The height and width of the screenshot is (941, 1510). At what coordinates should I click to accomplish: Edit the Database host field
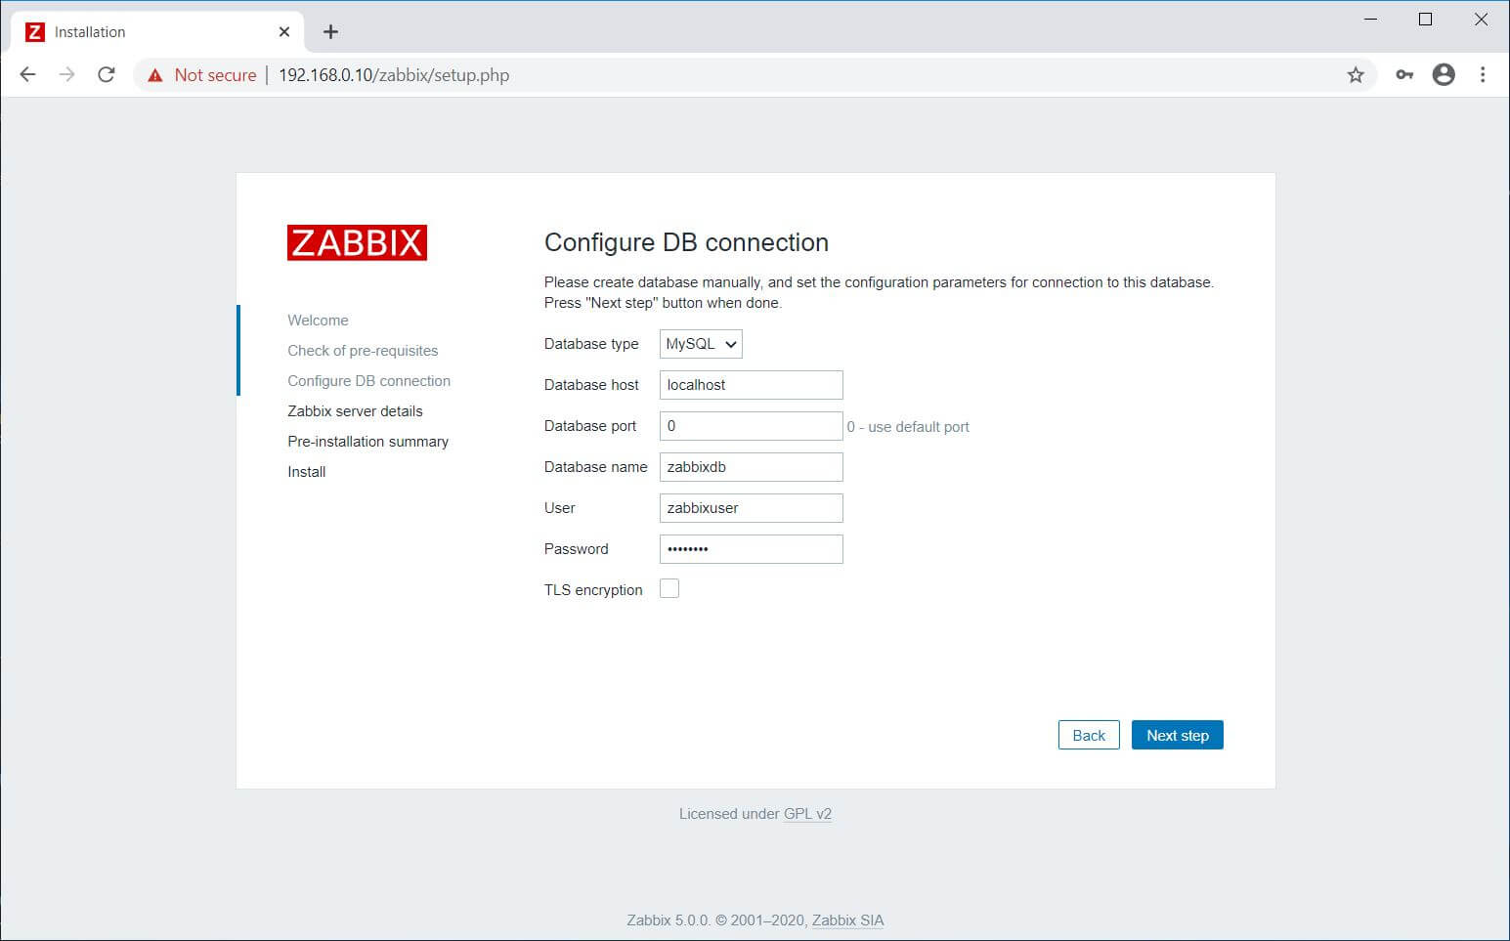coord(751,385)
